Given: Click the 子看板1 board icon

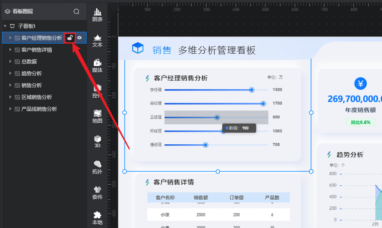Looking at the screenshot, I should point(12,26).
